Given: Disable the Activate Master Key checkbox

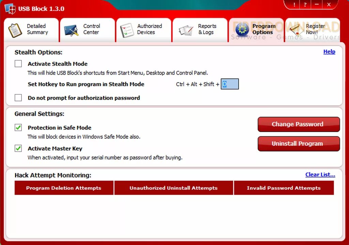Looking at the screenshot, I should [x=18, y=148].
